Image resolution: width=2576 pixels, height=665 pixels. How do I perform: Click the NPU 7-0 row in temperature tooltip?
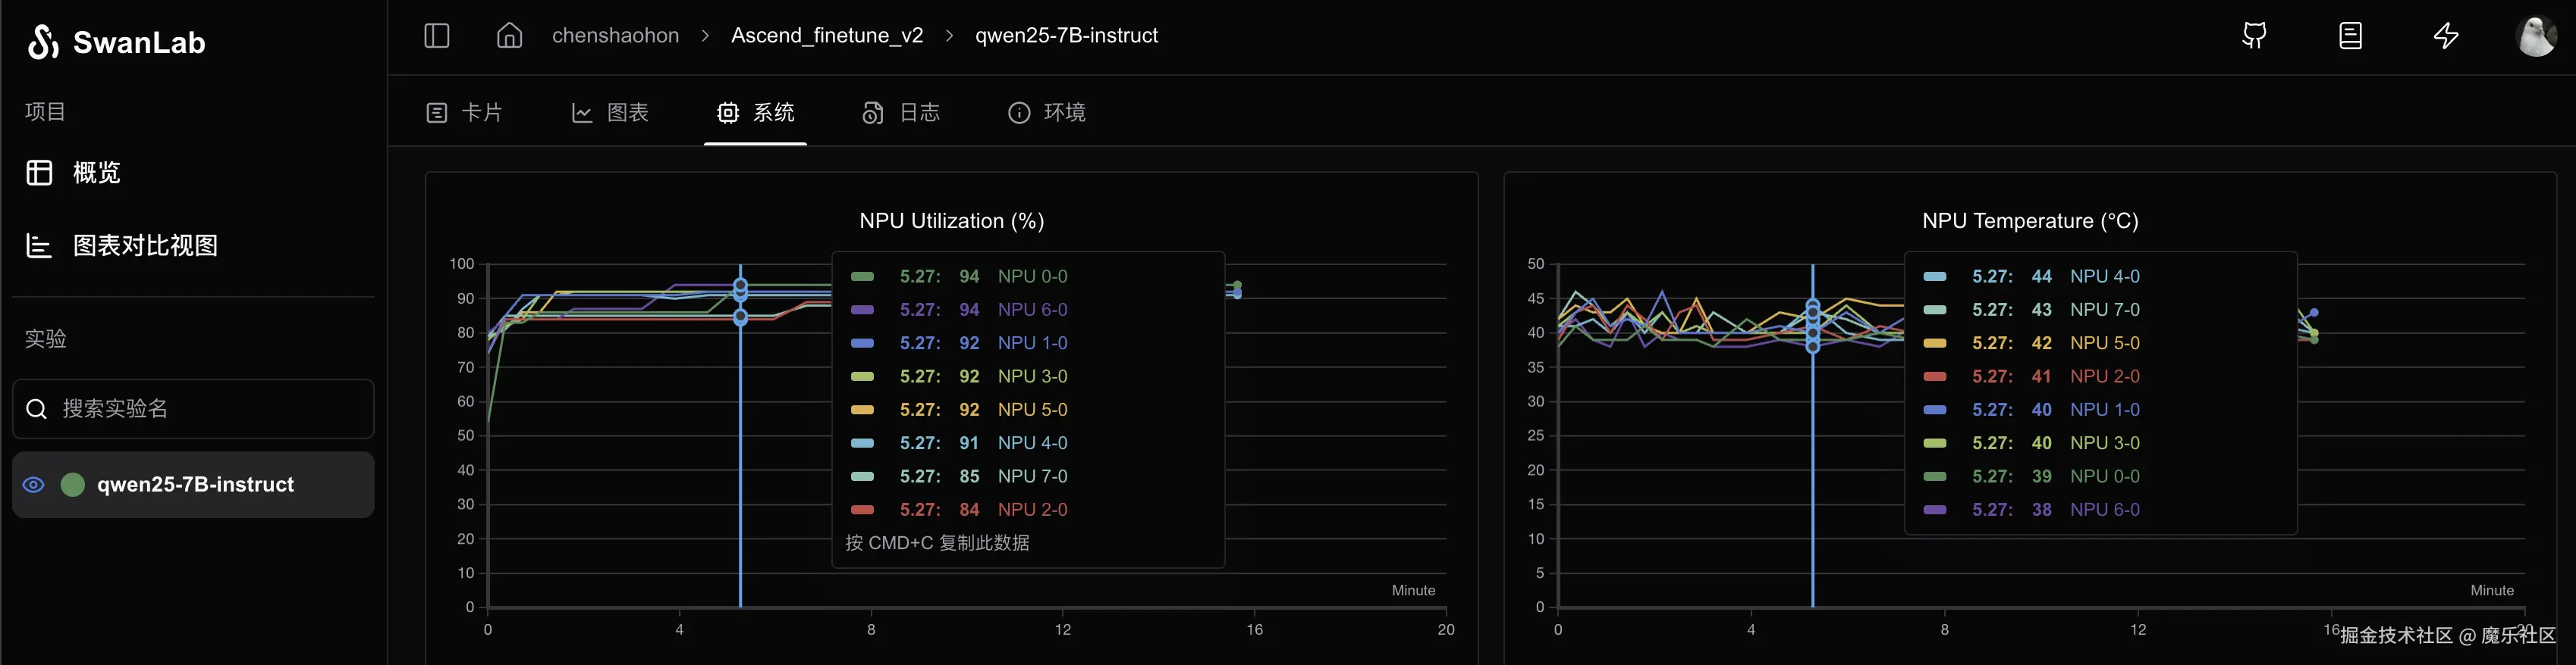point(2031,310)
